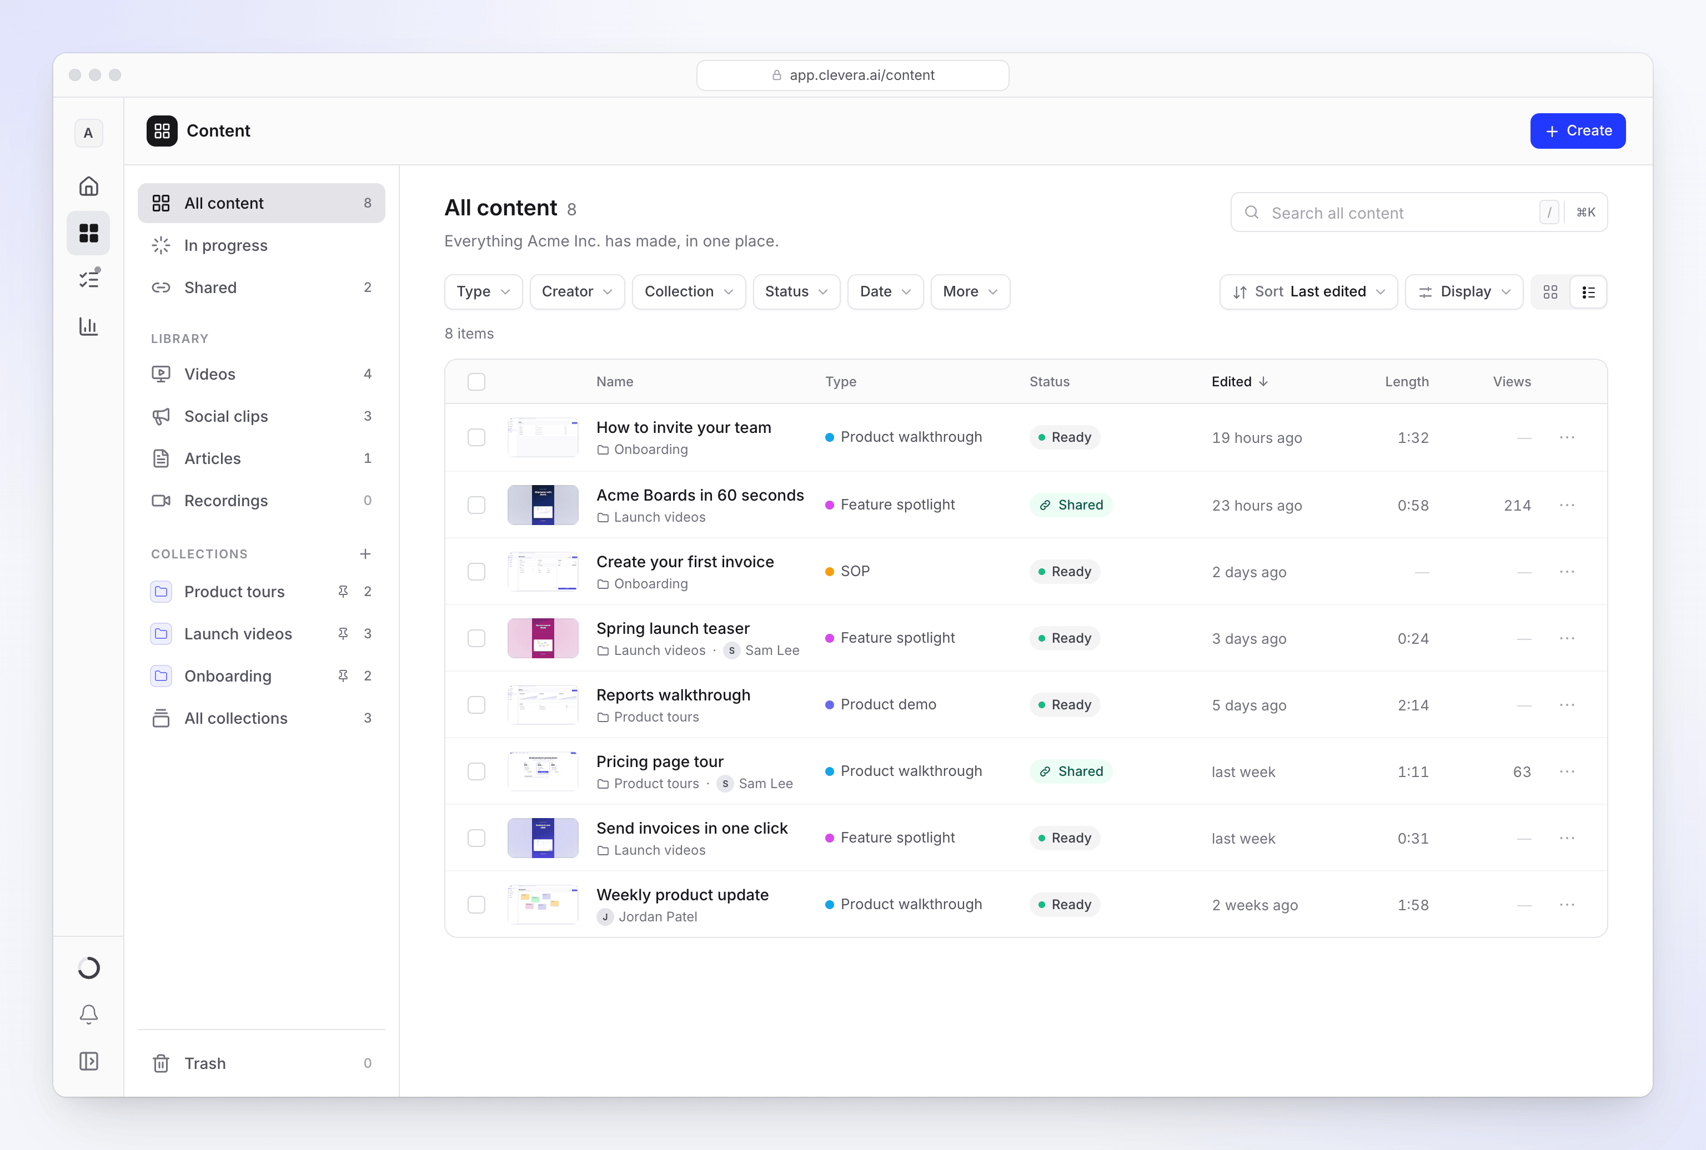Click the blue Create button
1706x1150 pixels.
[x=1578, y=130]
